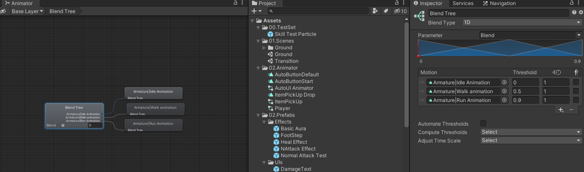Screen dimensions: 584x172
Task: Collapse the 02.Animator folder
Action: (x=258, y=68)
